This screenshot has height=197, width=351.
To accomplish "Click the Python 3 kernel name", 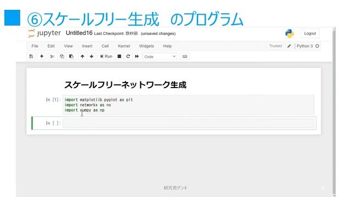I will tap(305, 46).
